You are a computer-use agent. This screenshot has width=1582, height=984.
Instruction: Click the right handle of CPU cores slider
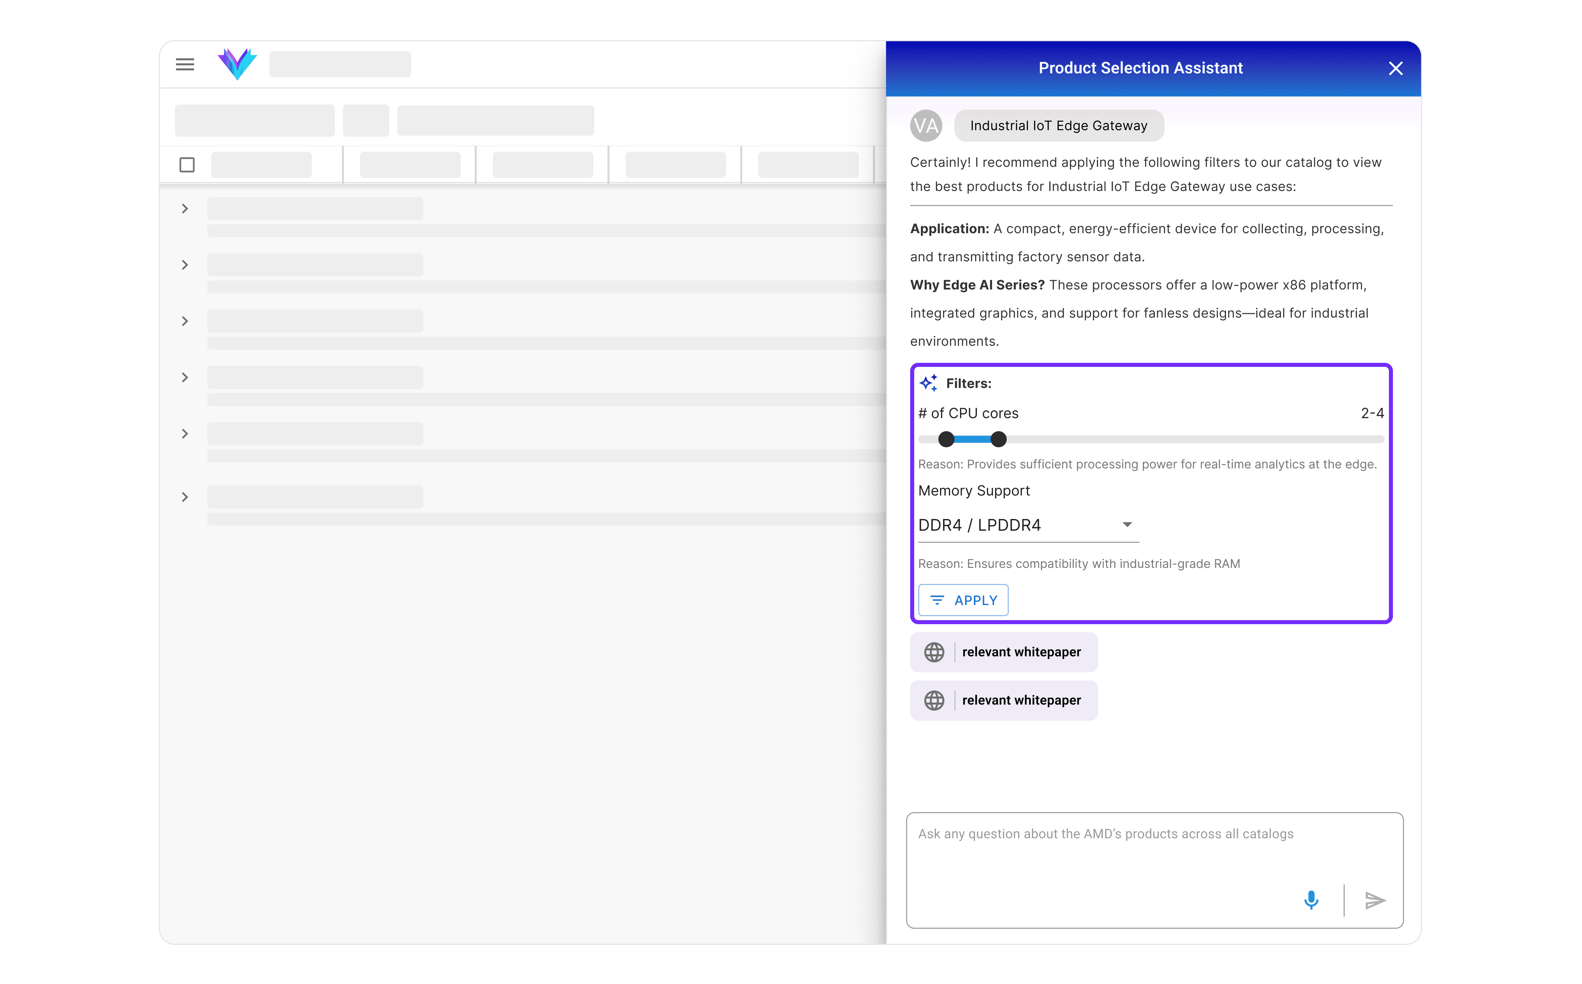[x=998, y=439]
